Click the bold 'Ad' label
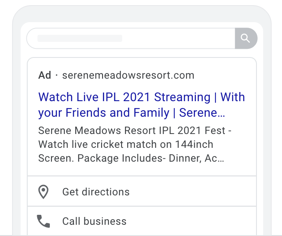Viewport: 282px width, 236px height. 45,75
